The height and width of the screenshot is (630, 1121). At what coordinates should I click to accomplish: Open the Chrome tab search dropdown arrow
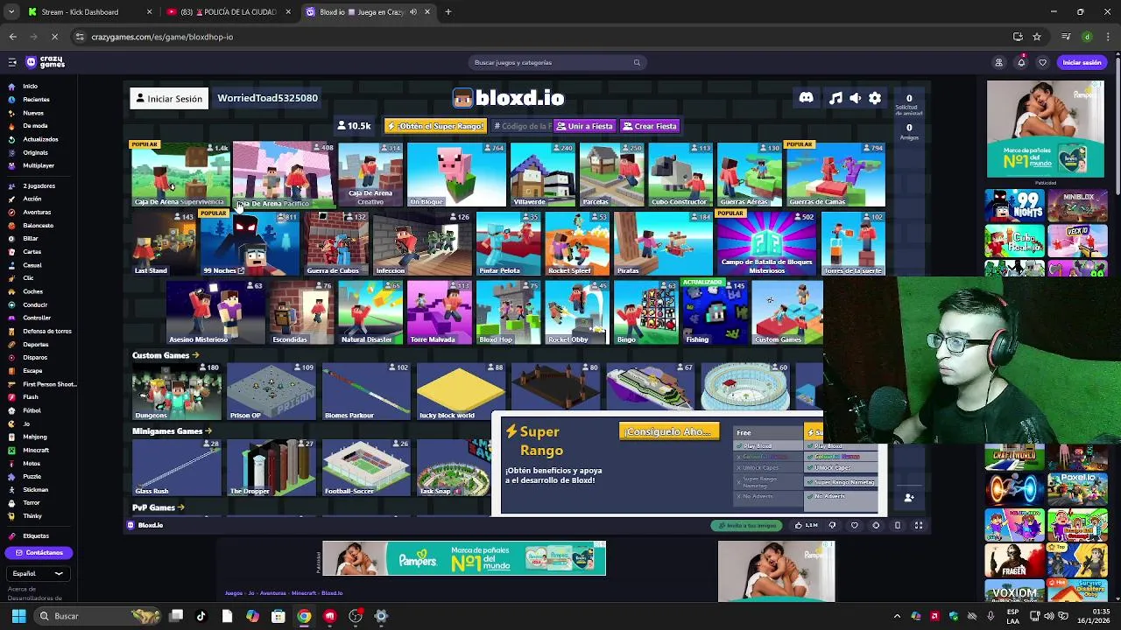(11, 11)
